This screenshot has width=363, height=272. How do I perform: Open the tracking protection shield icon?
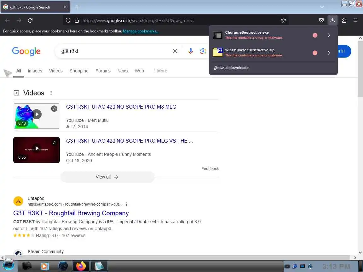point(68,20)
